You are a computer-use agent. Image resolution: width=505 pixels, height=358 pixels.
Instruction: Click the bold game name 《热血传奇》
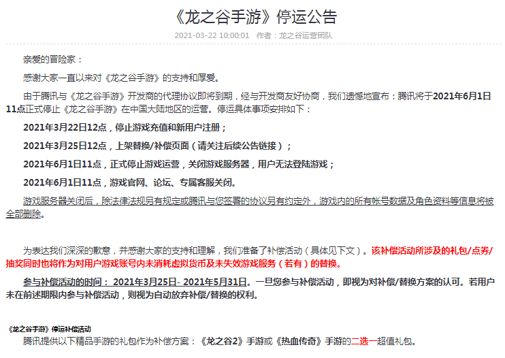coord(299,341)
